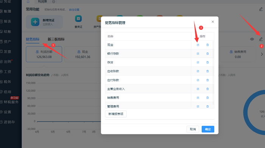Cancel the dialog with 取消
This screenshot has width=265, height=148.
[x=193, y=129]
